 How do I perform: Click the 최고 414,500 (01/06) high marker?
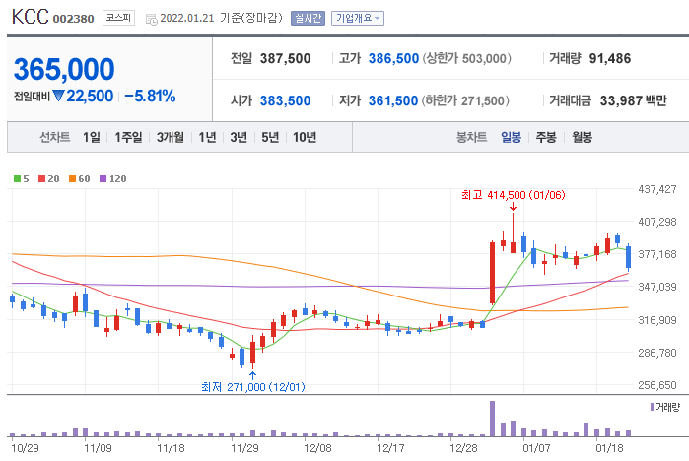(x=514, y=195)
